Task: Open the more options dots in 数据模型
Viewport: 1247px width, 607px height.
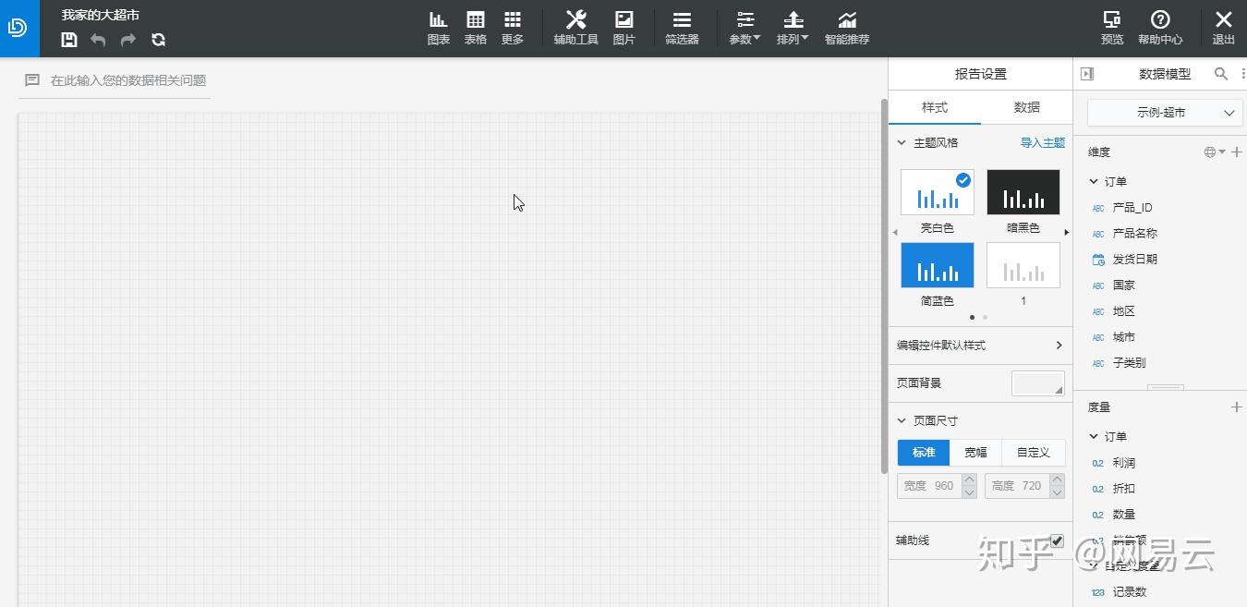Action: pos(1242,74)
